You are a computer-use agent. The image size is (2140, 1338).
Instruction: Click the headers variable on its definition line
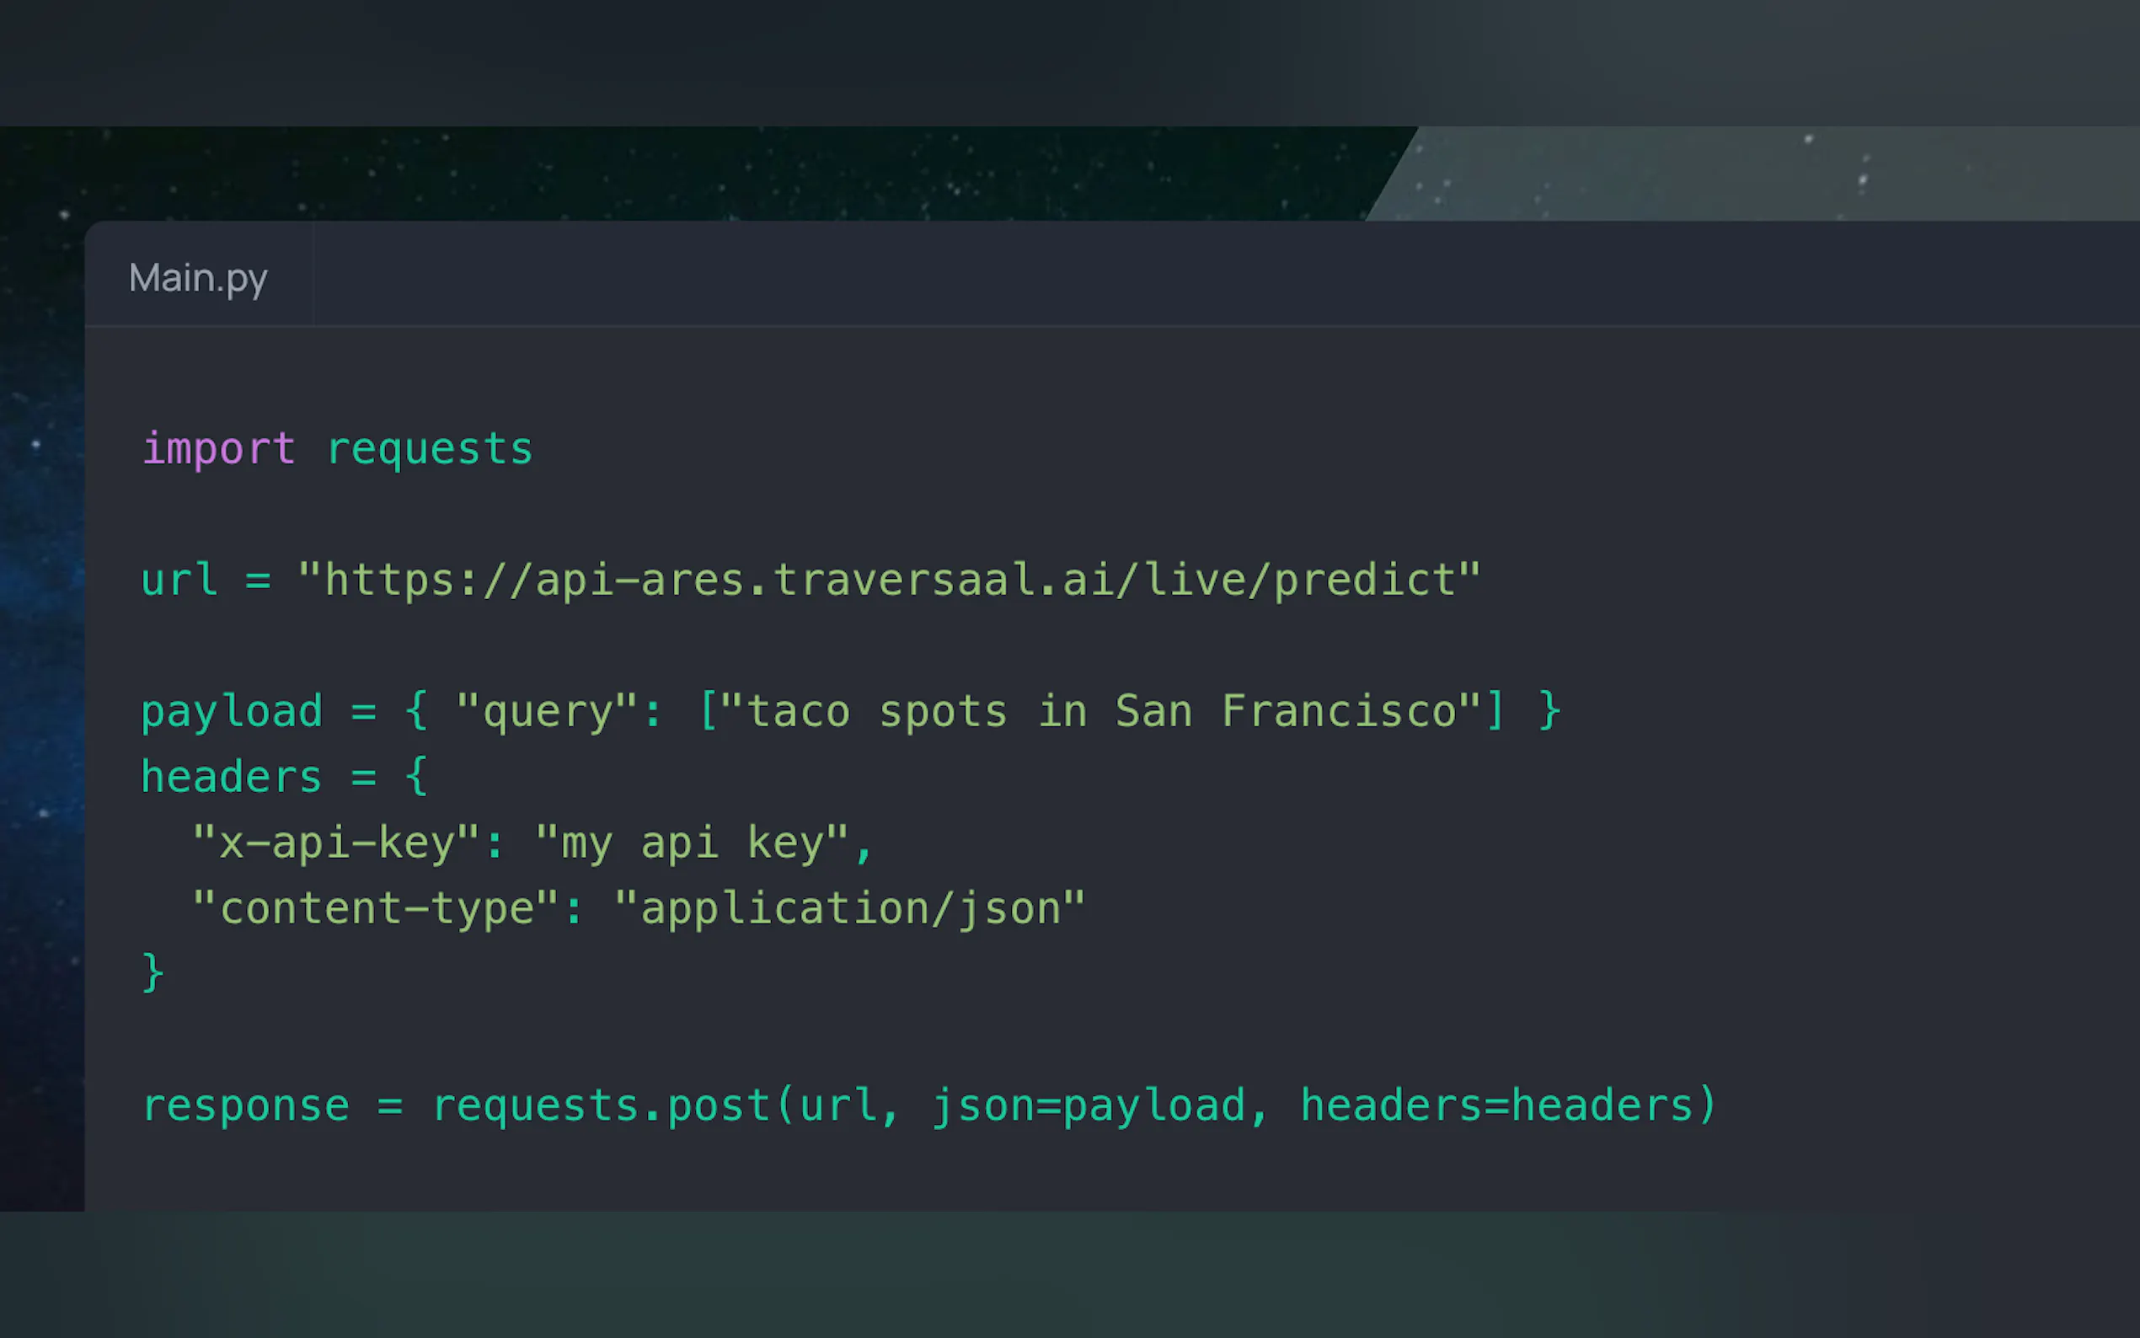tap(232, 777)
